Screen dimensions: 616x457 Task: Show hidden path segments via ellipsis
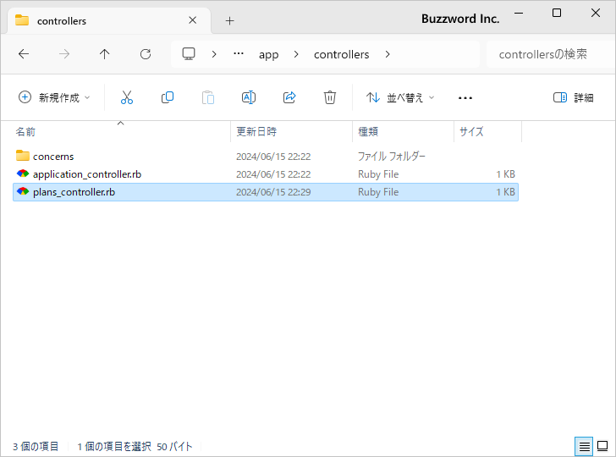(x=239, y=54)
